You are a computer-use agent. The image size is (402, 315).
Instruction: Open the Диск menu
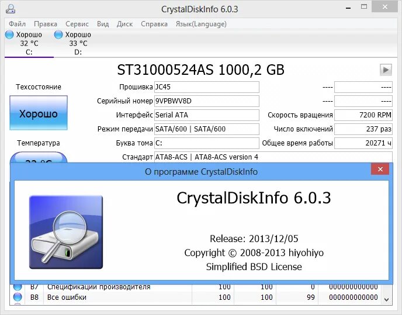(x=124, y=24)
